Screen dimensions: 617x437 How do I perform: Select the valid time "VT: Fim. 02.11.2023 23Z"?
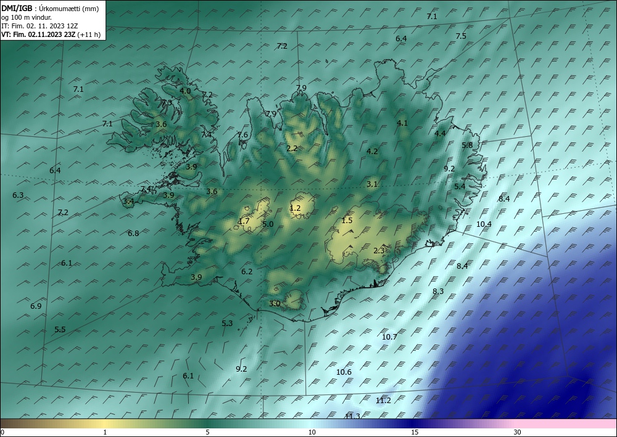click(x=38, y=35)
